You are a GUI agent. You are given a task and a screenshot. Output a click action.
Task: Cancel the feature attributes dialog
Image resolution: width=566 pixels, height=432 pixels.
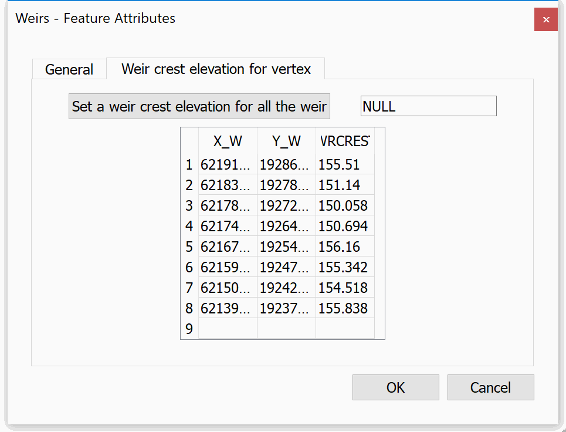(490, 387)
